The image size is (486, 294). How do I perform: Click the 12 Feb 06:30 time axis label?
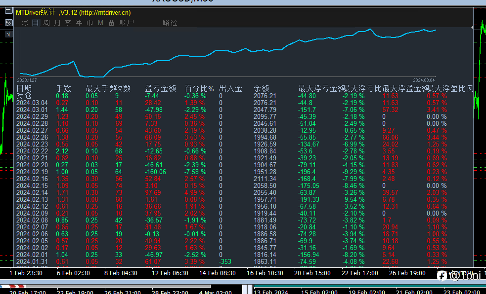pyautogui.click(x=170, y=273)
